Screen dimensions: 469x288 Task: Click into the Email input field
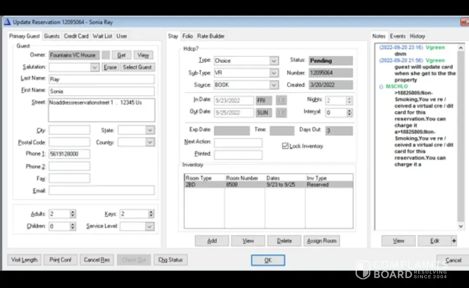[101, 190]
